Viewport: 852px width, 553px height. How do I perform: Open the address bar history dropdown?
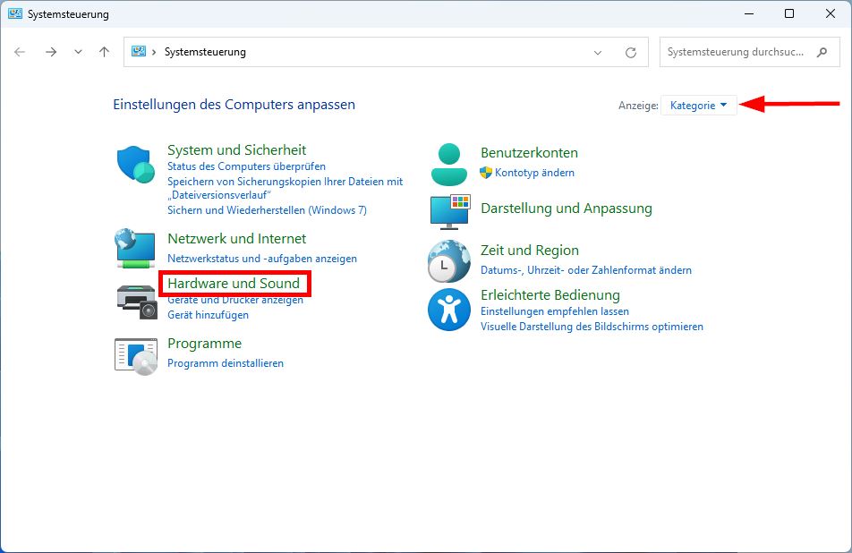tap(597, 52)
